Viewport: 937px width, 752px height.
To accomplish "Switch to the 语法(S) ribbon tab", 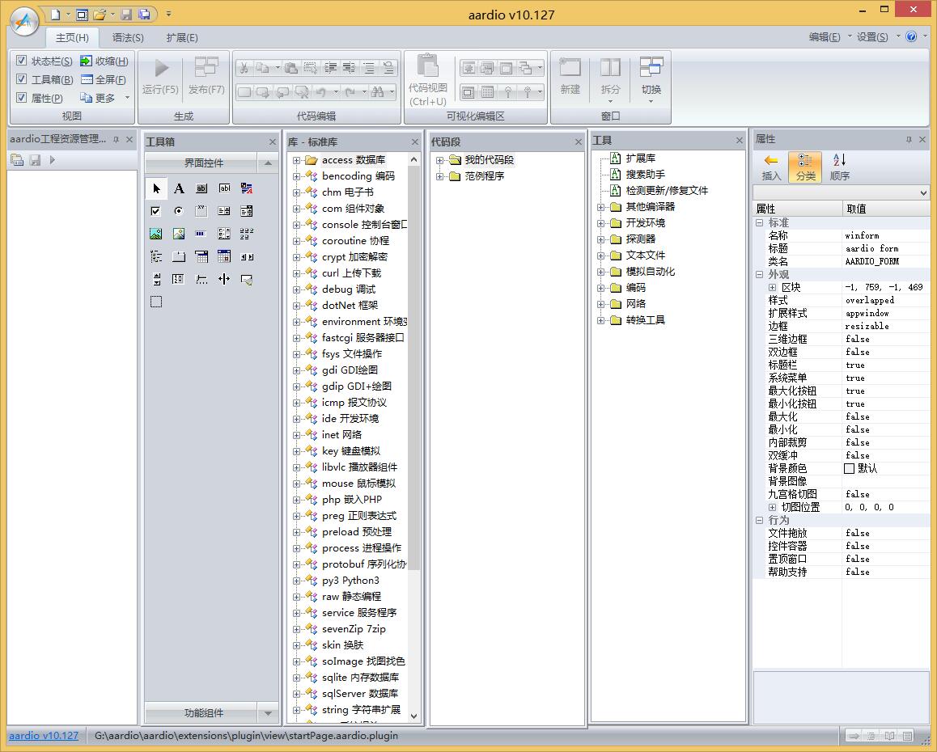I will (x=128, y=38).
